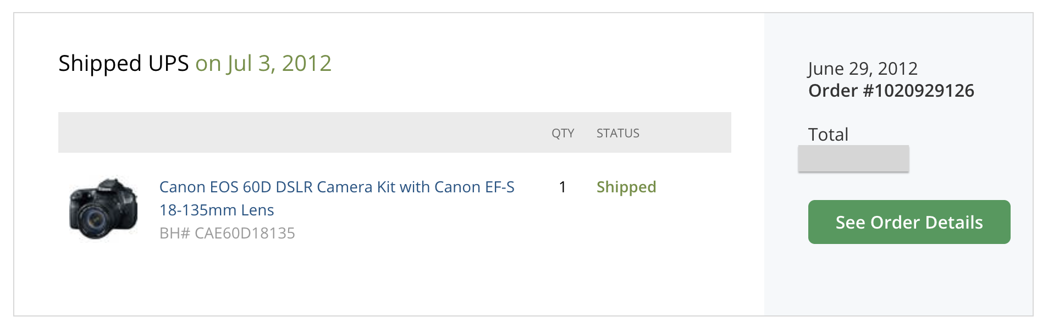Click the quantity value 1
This screenshot has height=333, width=1048.
tap(562, 187)
